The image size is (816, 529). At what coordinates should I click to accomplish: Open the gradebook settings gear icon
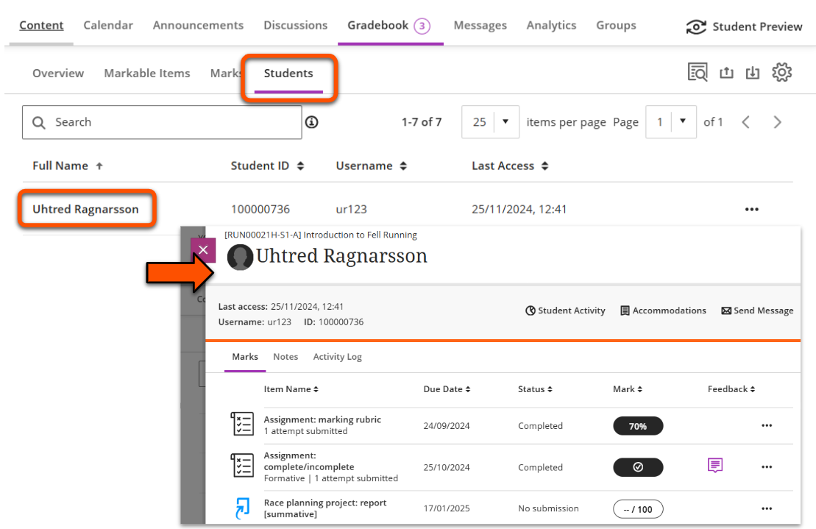[781, 72]
